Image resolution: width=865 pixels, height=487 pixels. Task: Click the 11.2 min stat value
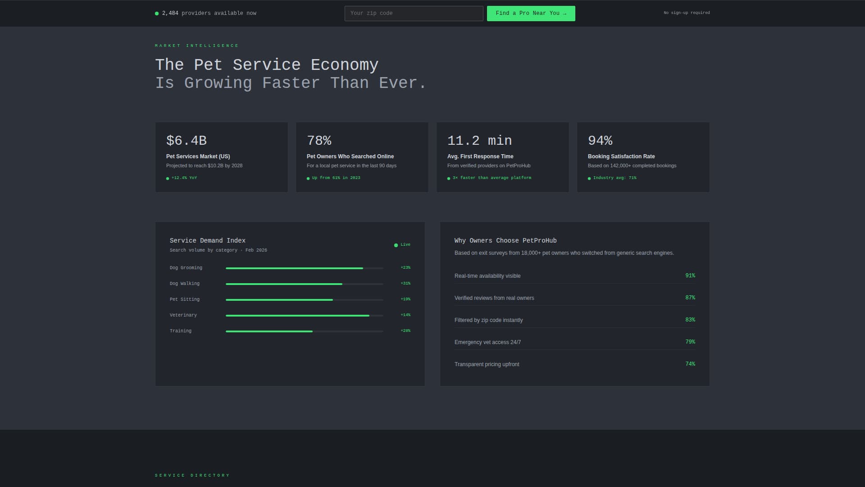[x=479, y=141]
